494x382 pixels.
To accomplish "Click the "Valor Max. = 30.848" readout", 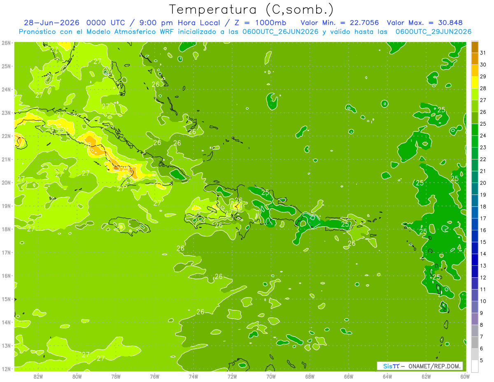I will [425, 23].
